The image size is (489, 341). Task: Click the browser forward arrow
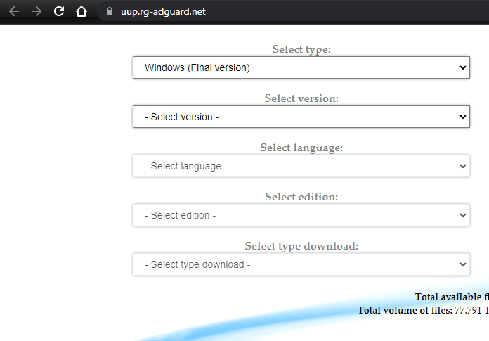coord(37,11)
